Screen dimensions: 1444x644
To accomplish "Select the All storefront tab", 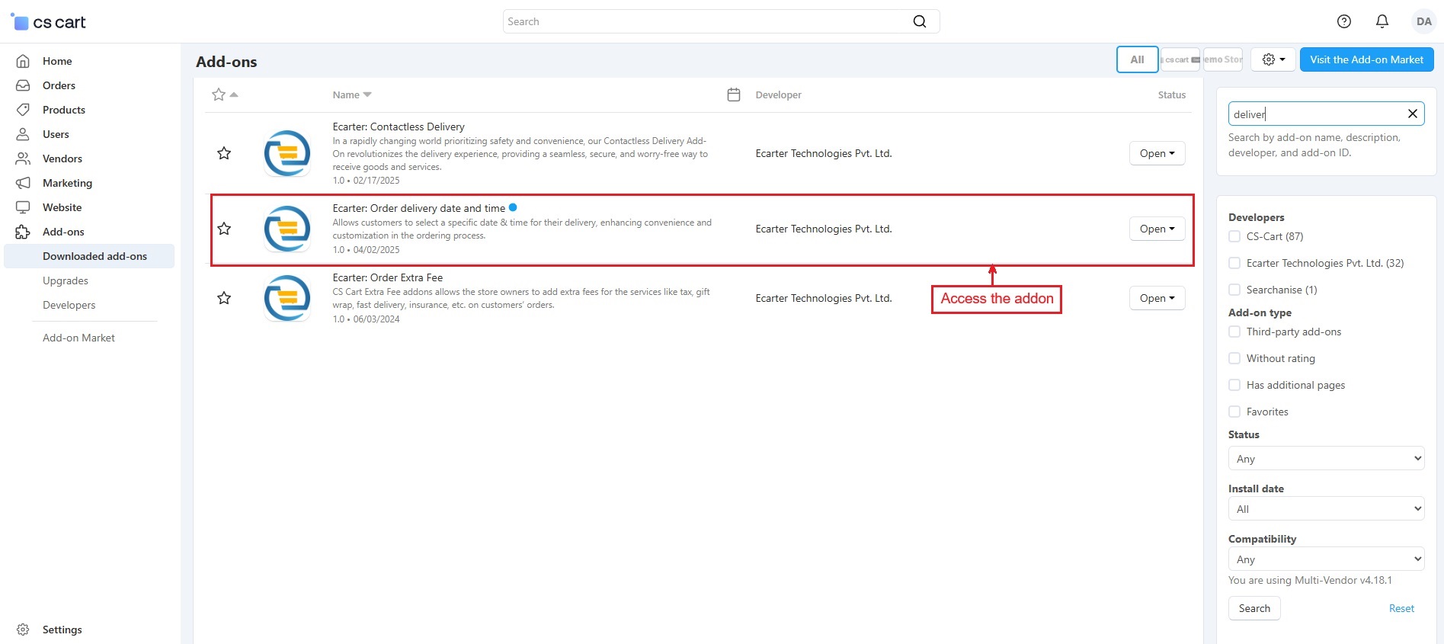I will (1137, 59).
